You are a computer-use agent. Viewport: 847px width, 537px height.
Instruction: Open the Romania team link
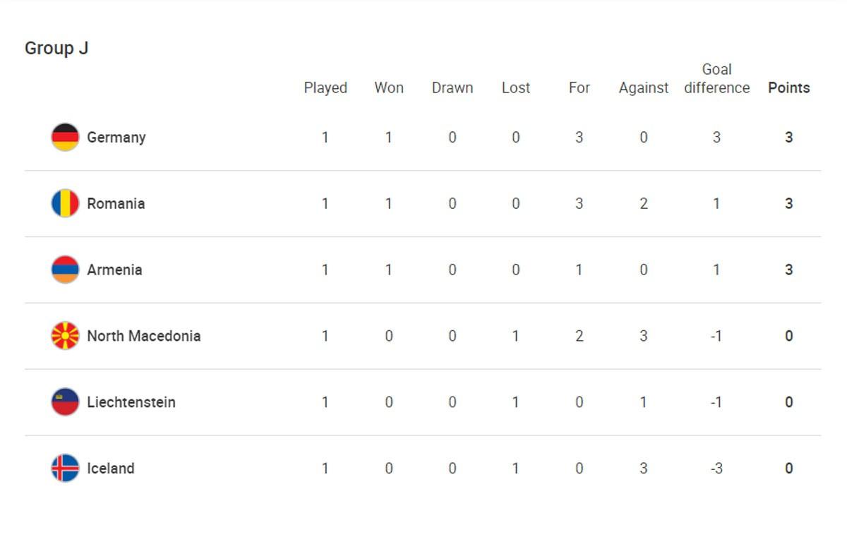click(116, 204)
